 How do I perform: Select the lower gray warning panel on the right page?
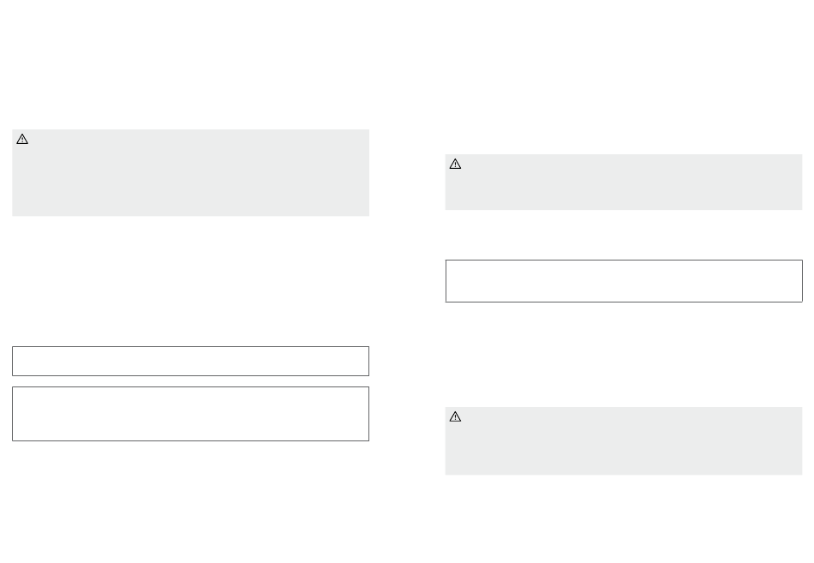tap(624, 441)
